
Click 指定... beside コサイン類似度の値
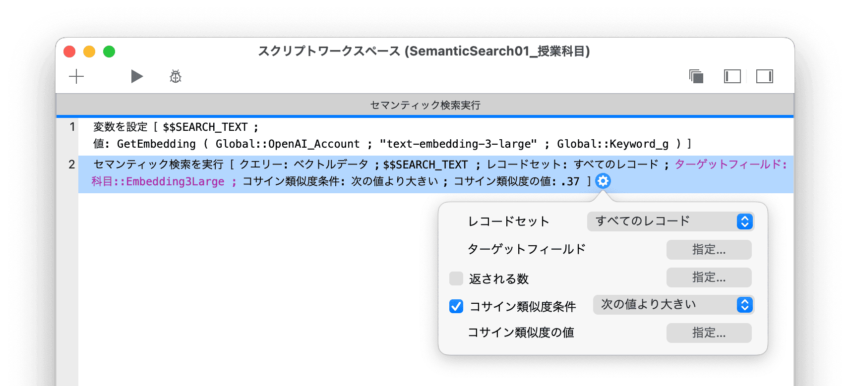click(709, 332)
